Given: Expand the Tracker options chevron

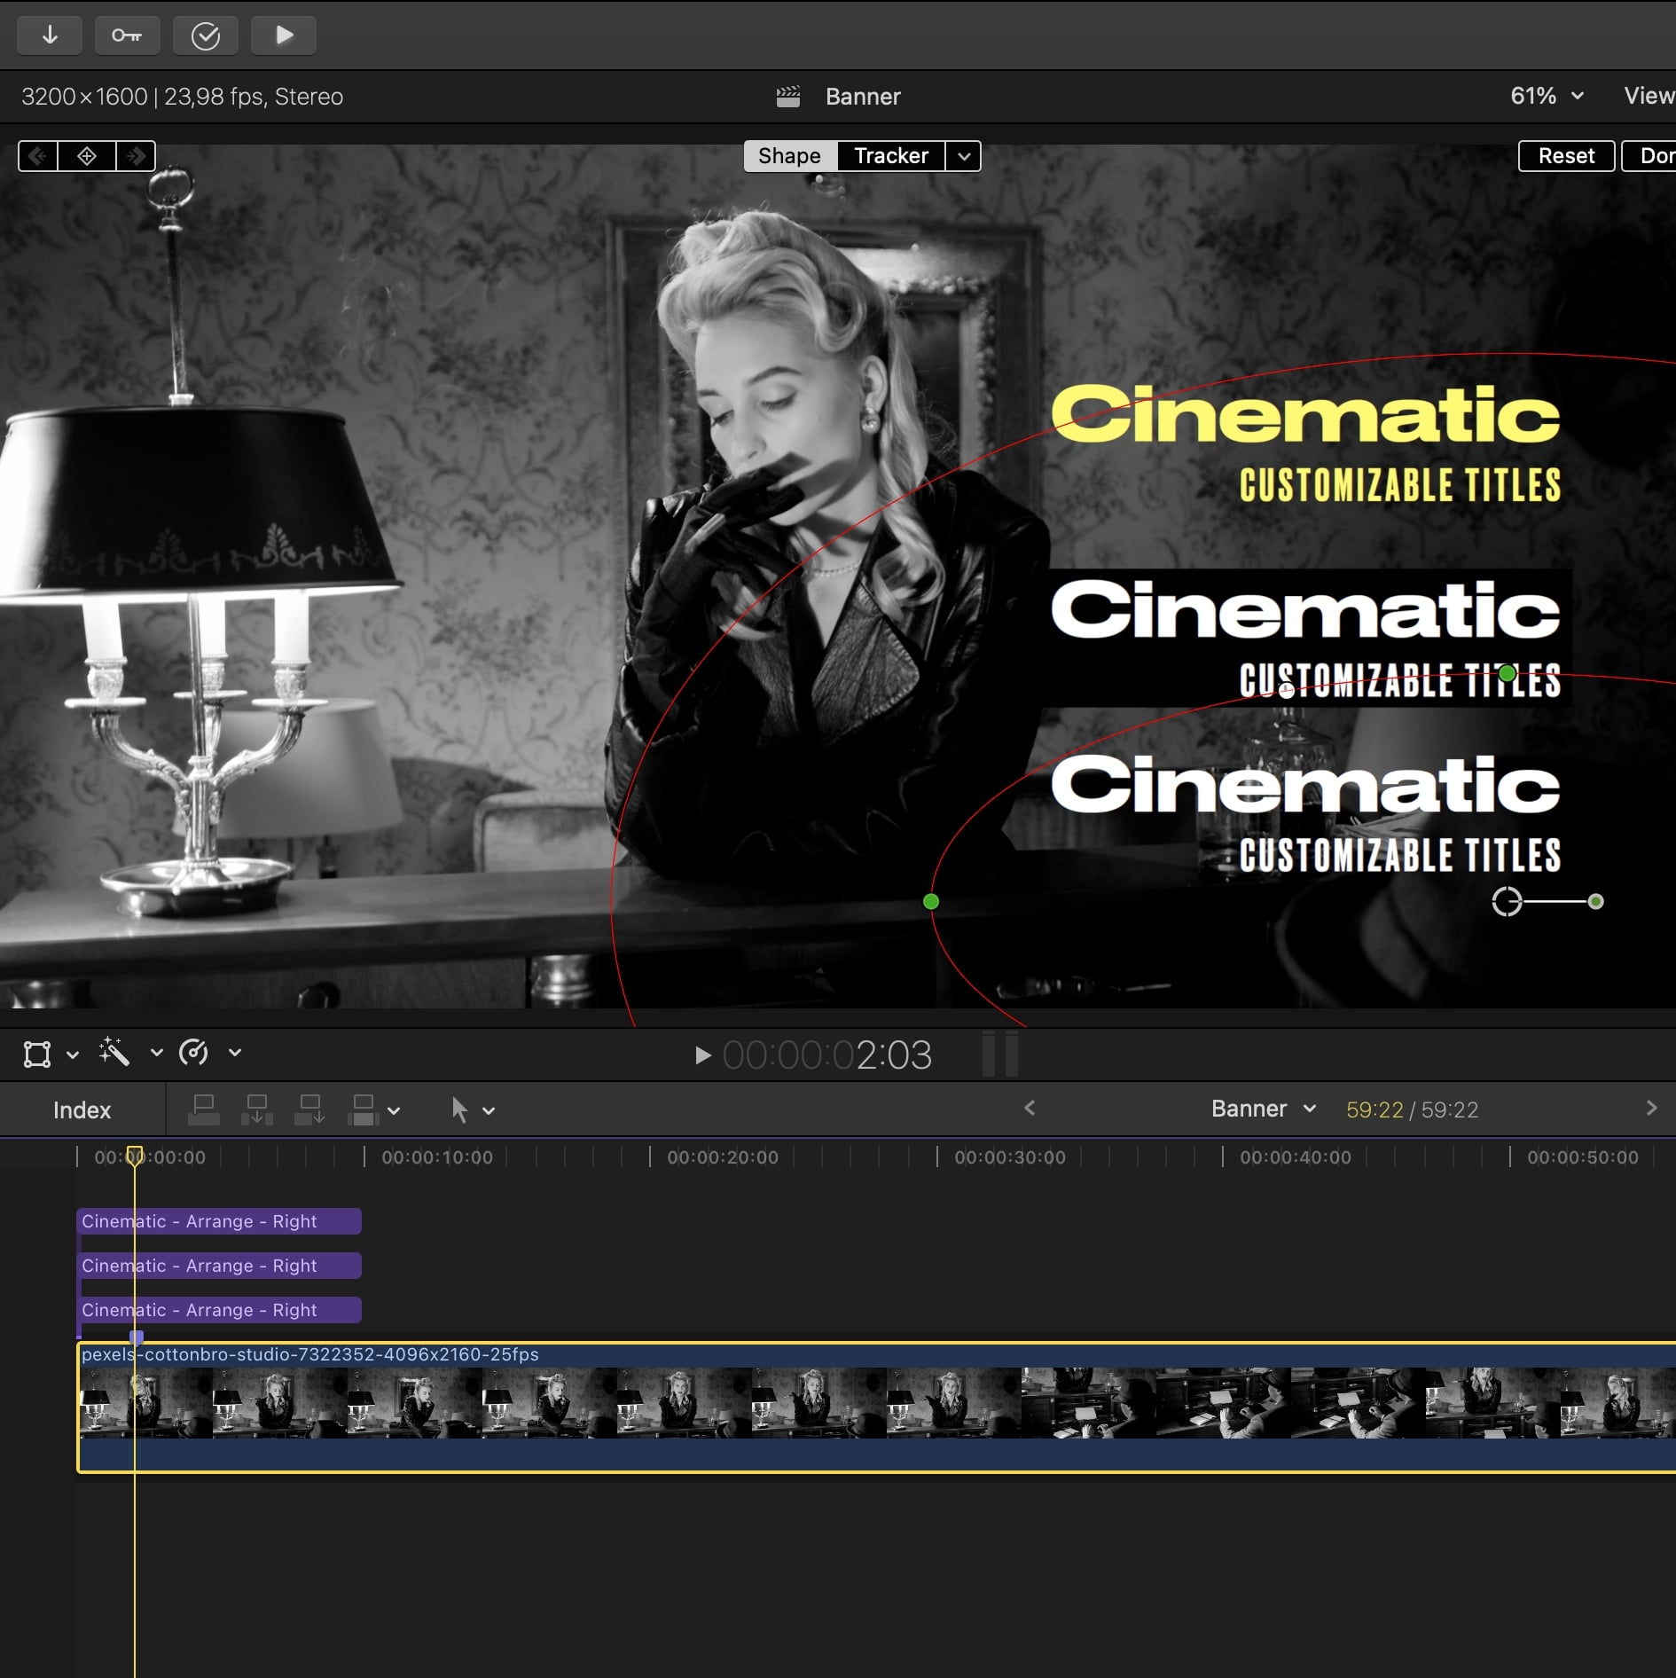Looking at the screenshot, I should pos(964,157).
